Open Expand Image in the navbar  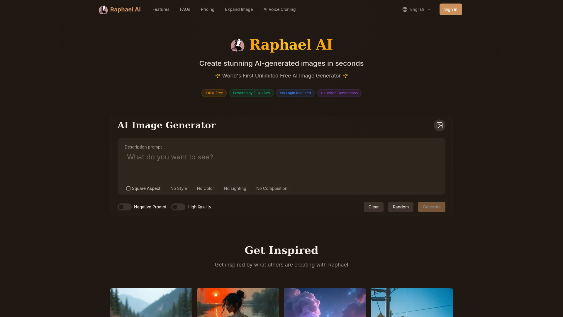[239, 9]
